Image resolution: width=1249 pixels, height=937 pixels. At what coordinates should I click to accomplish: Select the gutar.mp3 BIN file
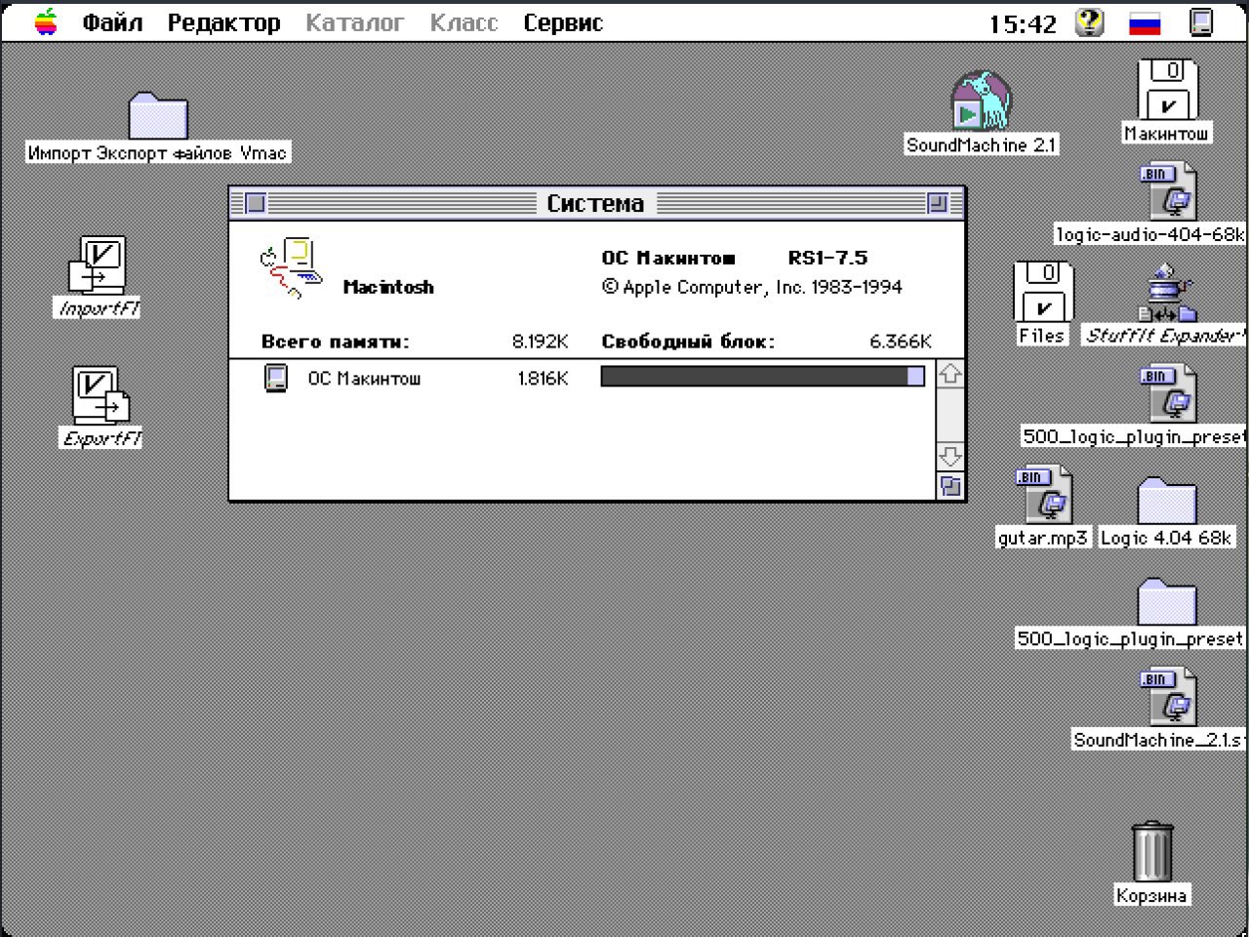(x=1043, y=494)
